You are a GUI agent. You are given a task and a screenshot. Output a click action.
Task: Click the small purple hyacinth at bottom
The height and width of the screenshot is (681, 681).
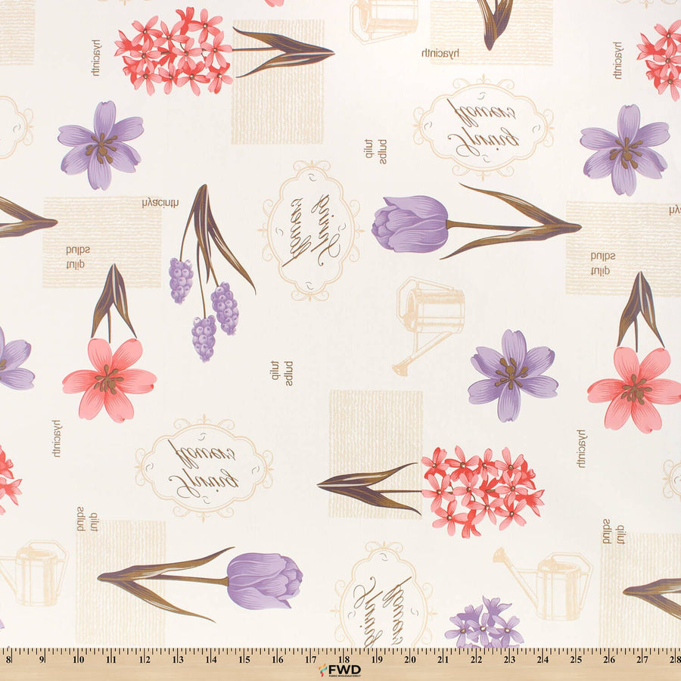pos(484,624)
